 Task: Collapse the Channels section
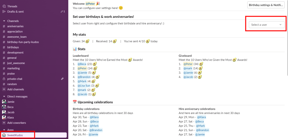4,21
